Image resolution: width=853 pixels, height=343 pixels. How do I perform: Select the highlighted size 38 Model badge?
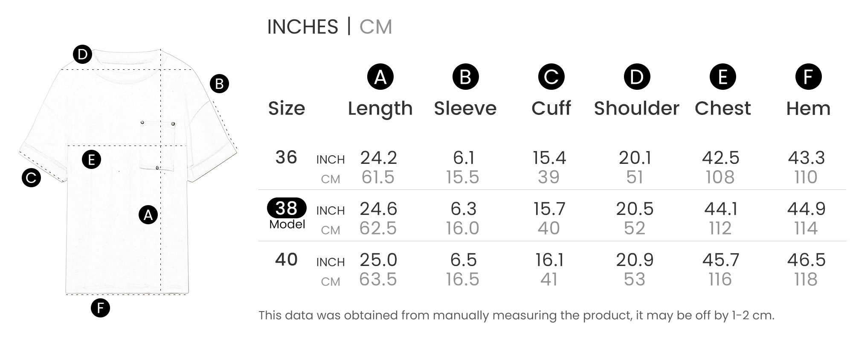[x=287, y=208]
